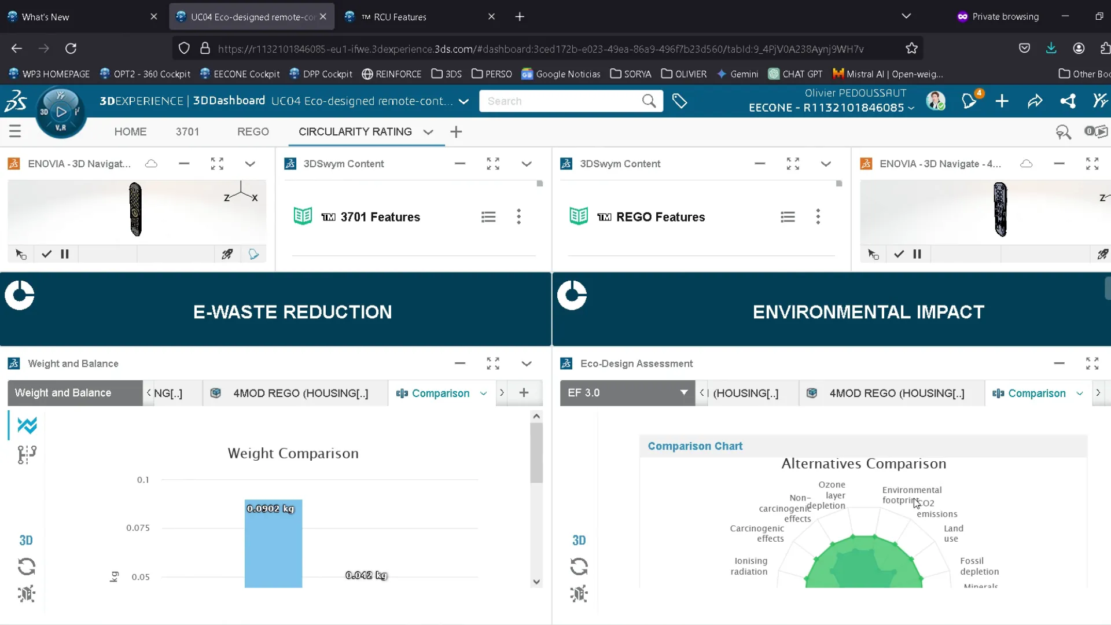Click the Share arrow icon
1111x625 pixels.
[1035, 101]
